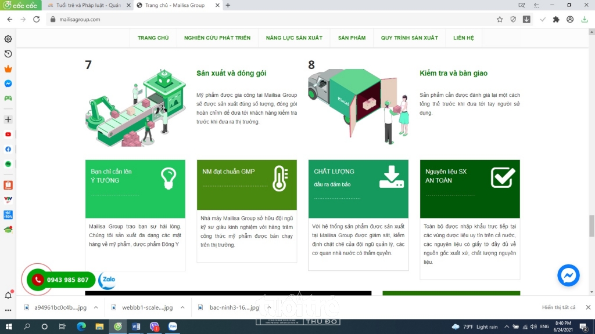Expand options for a94961bc0c4b jpg download

(x=96, y=307)
